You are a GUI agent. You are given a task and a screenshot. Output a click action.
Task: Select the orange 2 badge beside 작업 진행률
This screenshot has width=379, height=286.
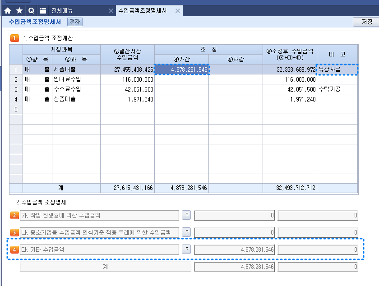(x=14, y=215)
